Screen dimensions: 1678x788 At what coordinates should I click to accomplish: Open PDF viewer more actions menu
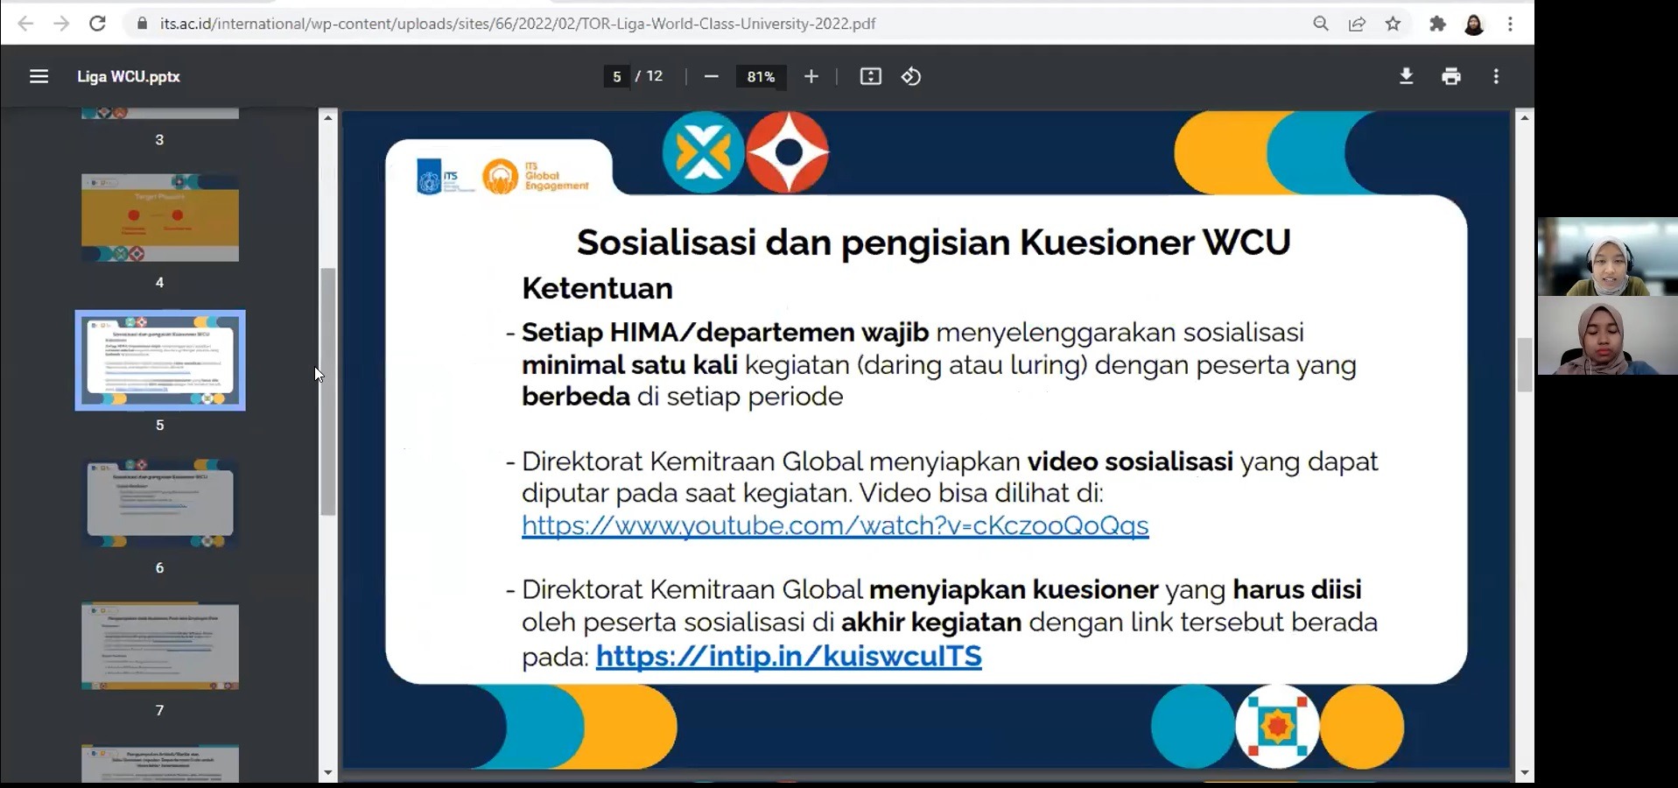pos(1496,76)
